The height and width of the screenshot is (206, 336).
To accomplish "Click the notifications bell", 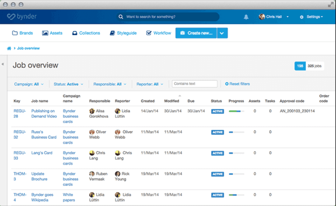I will [x=246, y=17].
